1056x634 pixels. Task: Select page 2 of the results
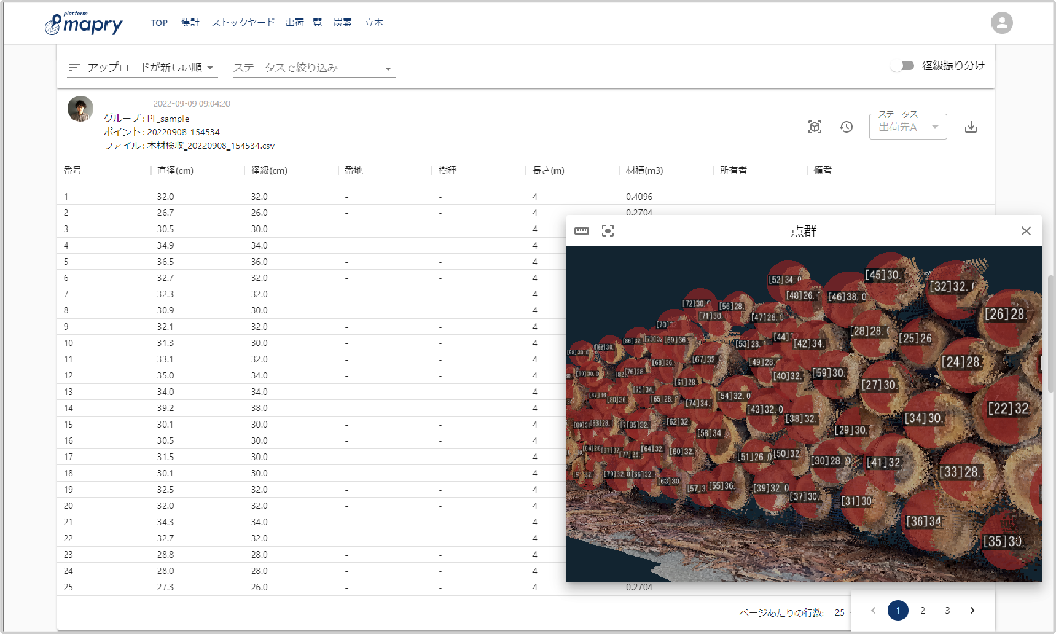(923, 610)
